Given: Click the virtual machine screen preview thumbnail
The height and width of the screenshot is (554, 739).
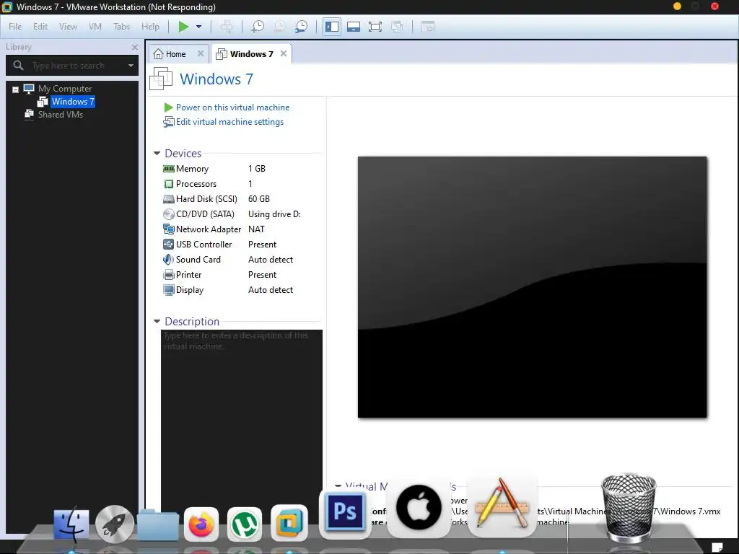Looking at the screenshot, I should pyautogui.click(x=532, y=287).
